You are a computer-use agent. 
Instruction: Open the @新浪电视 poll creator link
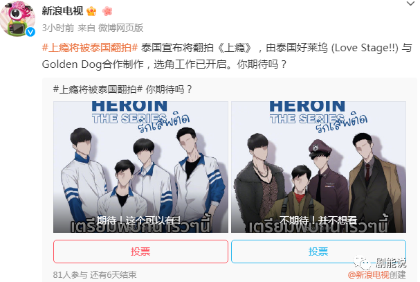[369, 275]
